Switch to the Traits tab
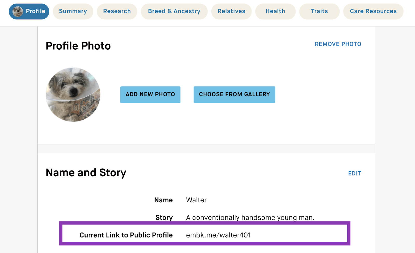415x253 pixels. pos(319,11)
